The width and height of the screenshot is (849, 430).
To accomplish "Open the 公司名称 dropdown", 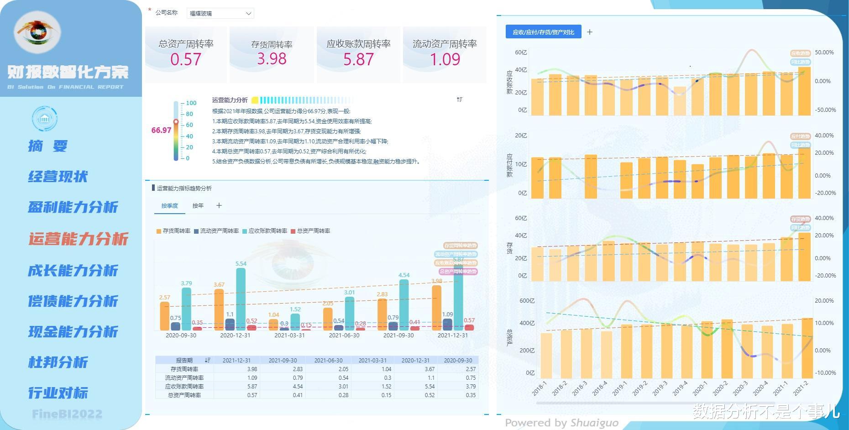I will pos(220,13).
